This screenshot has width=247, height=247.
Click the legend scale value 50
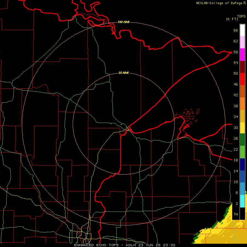(x=236, y=73)
